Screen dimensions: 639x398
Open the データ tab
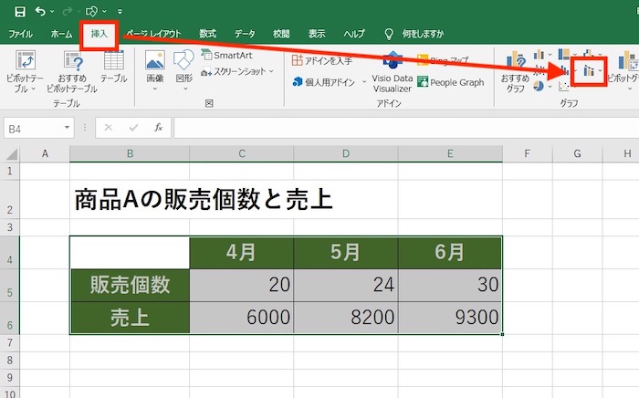click(245, 34)
